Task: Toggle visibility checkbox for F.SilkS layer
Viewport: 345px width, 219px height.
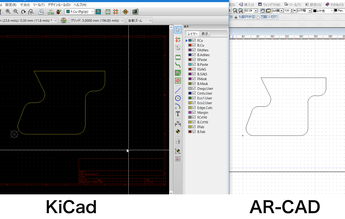Action: [x=194, y=69]
